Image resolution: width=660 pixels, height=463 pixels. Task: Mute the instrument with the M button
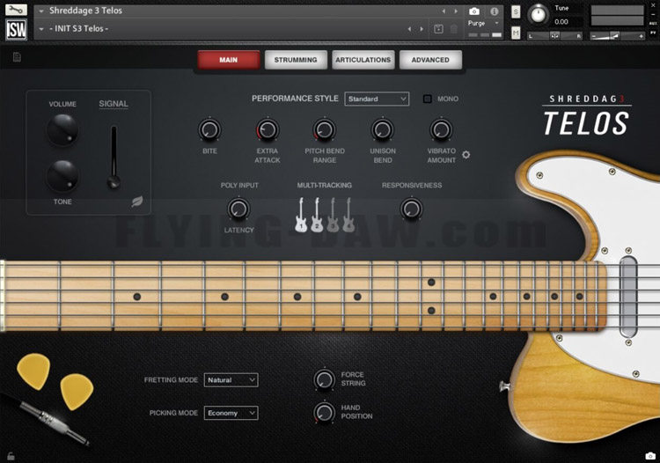[516, 32]
